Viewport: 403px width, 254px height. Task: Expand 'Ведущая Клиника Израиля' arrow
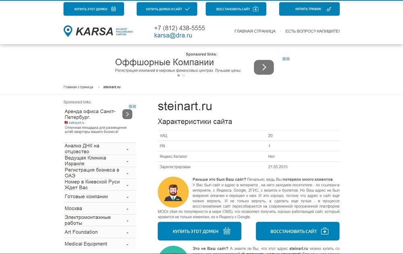click(x=127, y=161)
